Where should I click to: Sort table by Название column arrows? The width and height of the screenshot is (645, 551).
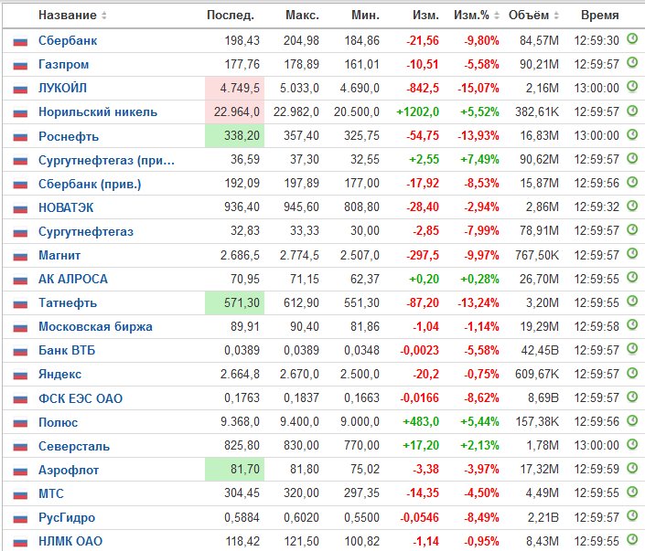pyautogui.click(x=104, y=16)
